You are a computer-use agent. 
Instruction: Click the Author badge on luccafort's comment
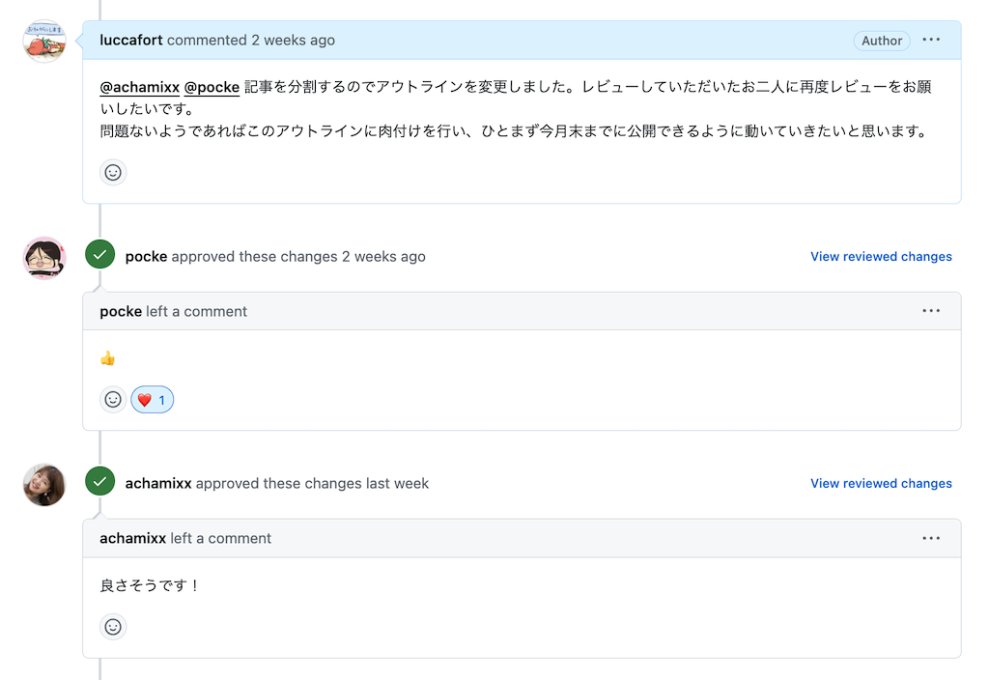click(882, 41)
